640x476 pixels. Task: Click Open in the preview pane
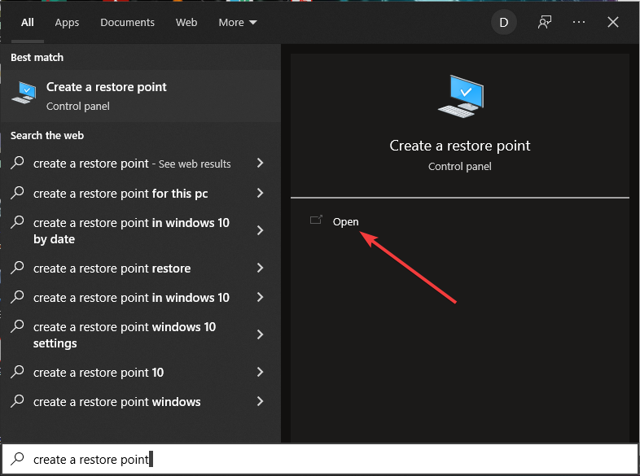pos(346,221)
